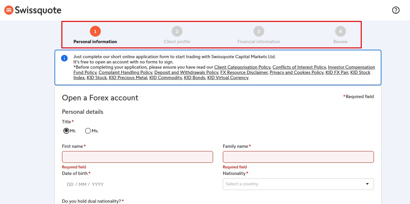Open the KID Stock link
The height and width of the screenshot is (204, 410).
(x=97, y=78)
